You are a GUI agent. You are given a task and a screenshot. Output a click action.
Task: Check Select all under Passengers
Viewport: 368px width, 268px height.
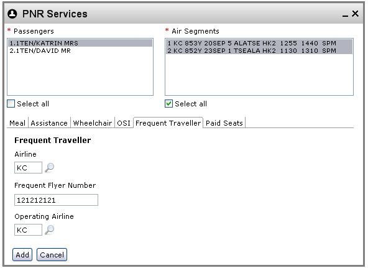tap(11, 103)
